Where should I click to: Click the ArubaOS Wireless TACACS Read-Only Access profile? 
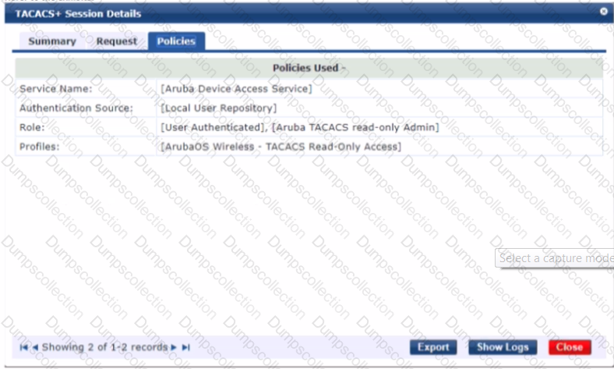click(281, 147)
